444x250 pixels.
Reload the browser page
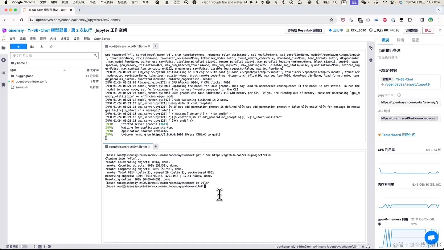22,20
